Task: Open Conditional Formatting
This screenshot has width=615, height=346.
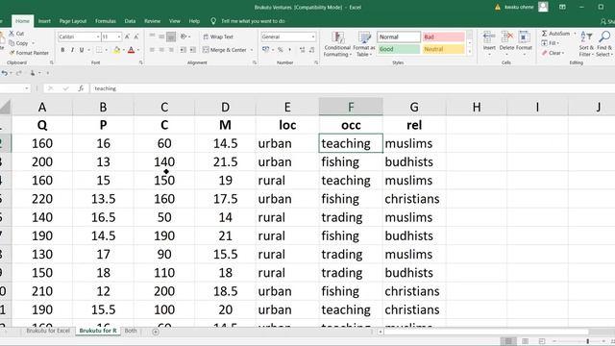Action: [337, 44]
